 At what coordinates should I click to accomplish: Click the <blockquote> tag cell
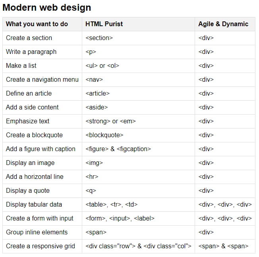(x=104, y=135)
